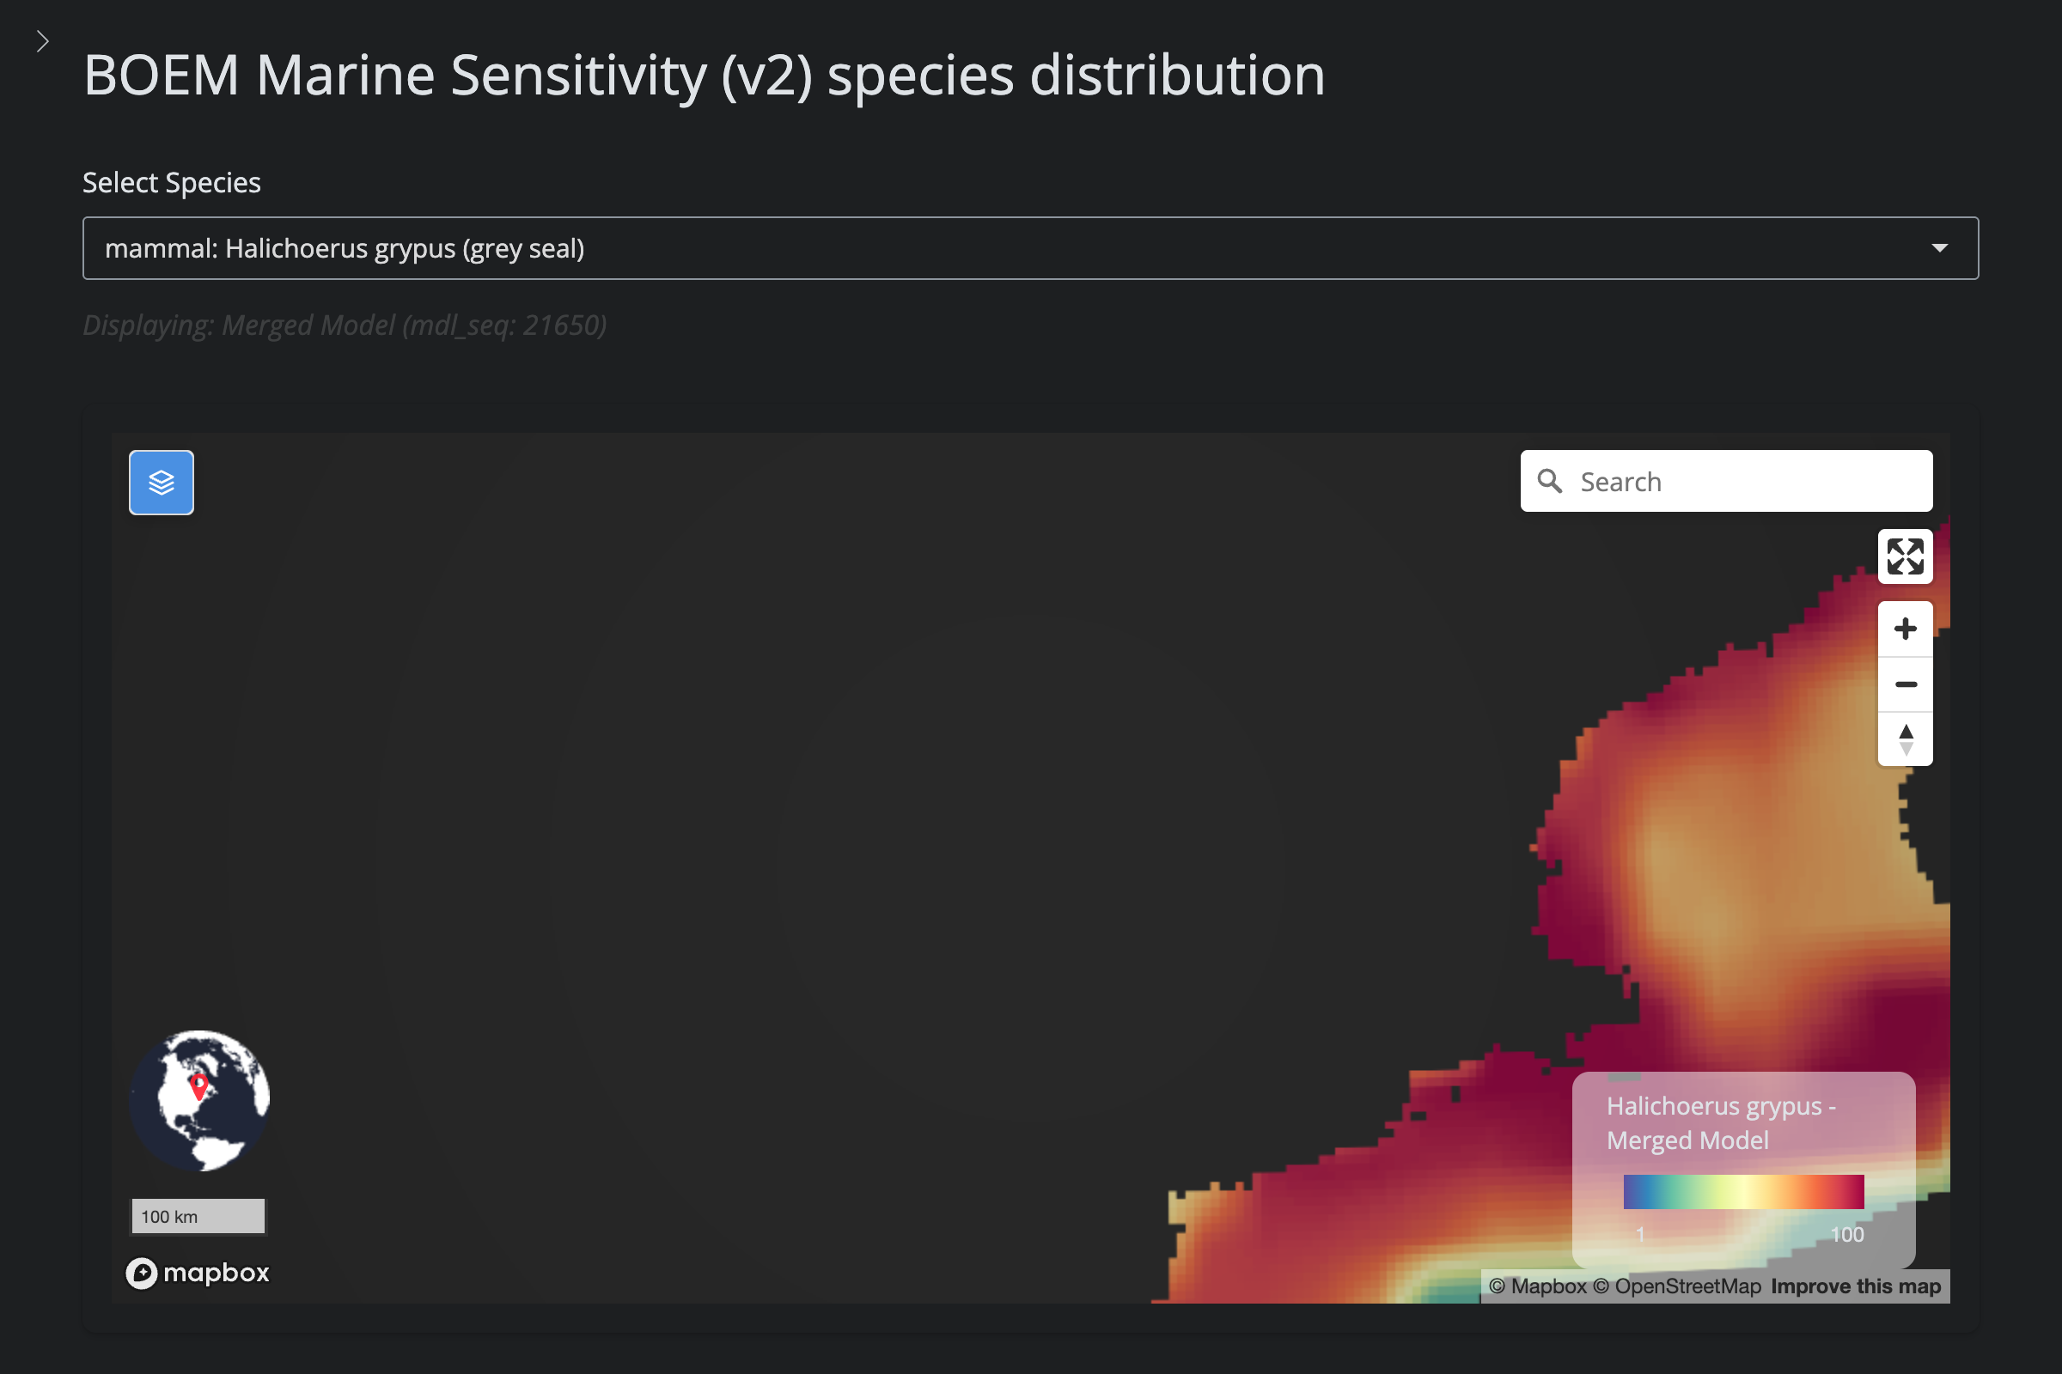This screenshot has width=2062, height=1374.
Task: Click the species dropdown arrow
Action: coord(1939,248)
